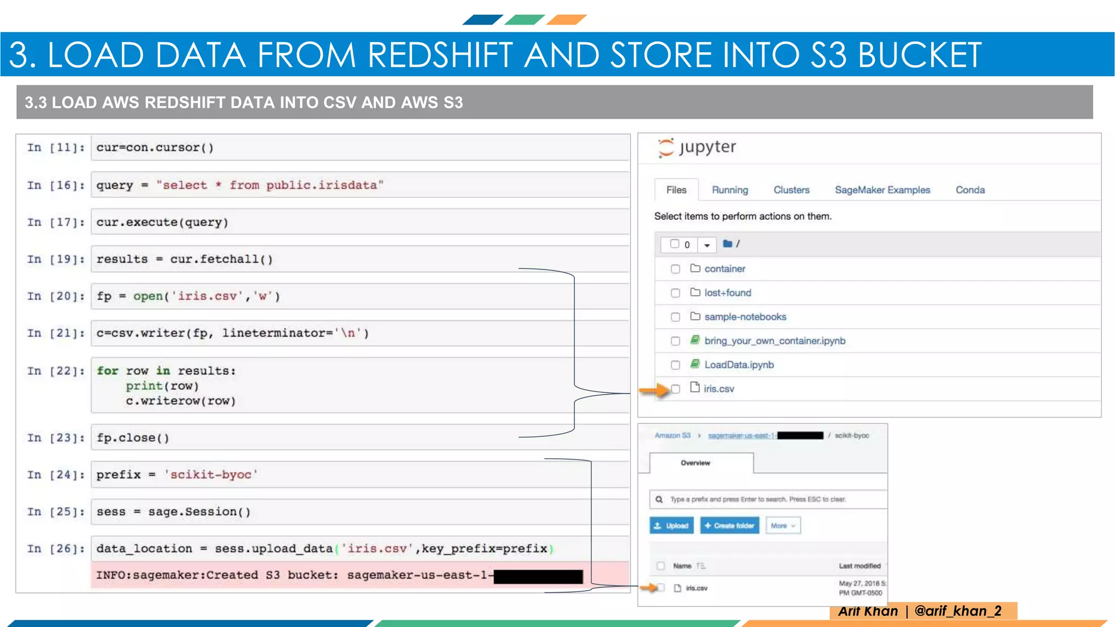Check the lost+found folder checkbox
The image size is (1115, 627).
(x=676, y=293)
